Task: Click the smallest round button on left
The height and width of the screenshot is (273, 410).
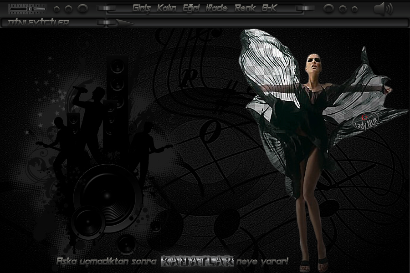Action: (x=56, y=9)
